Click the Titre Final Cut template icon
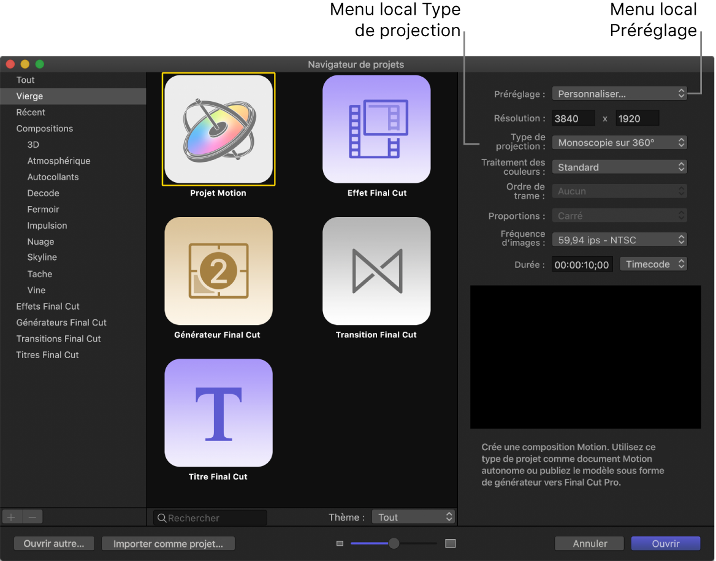 218,413
